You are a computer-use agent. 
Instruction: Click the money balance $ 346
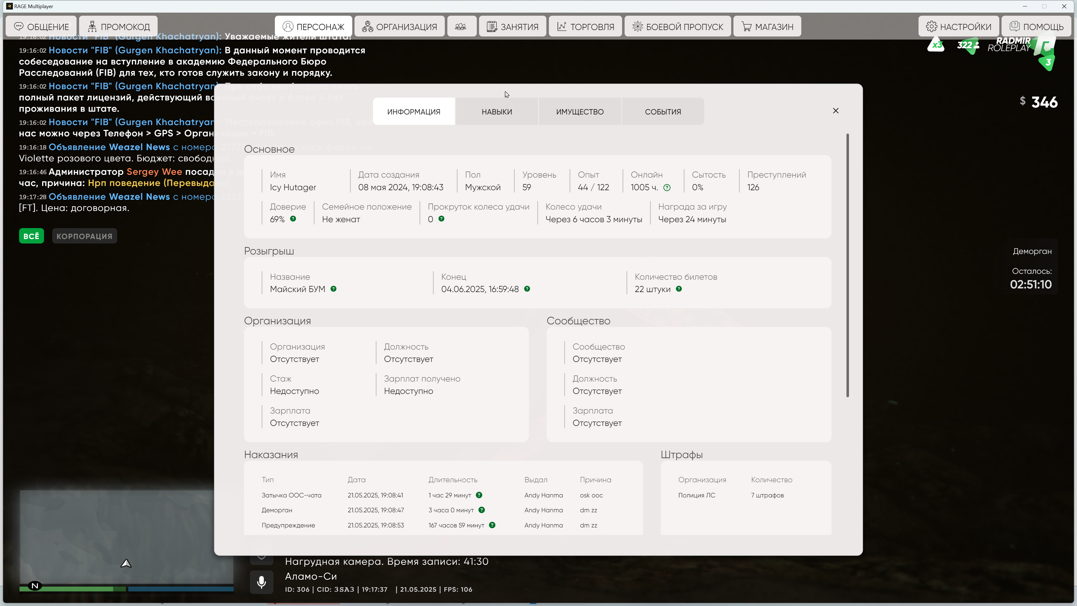1039,102
